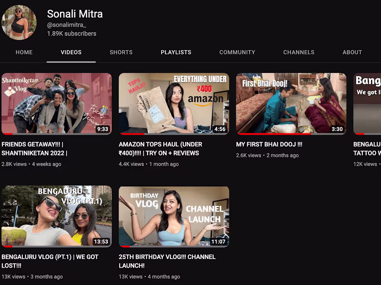Switch to the About tab
The image size is (381, 285).
point(352,52)
